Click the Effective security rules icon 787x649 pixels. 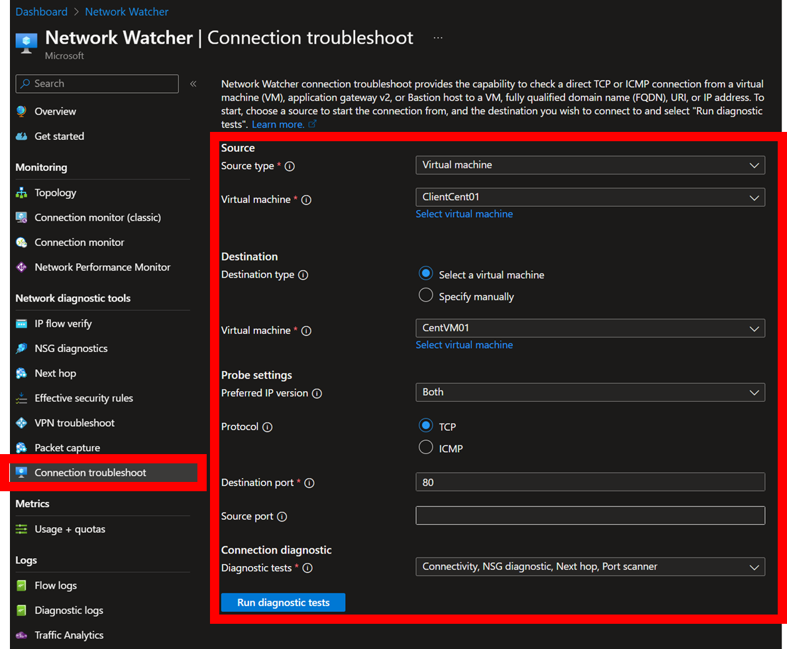click(21, 398)
